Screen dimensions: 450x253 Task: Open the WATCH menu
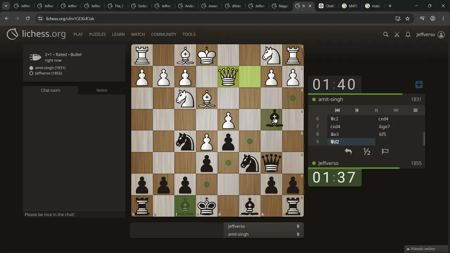click(138, 34)
